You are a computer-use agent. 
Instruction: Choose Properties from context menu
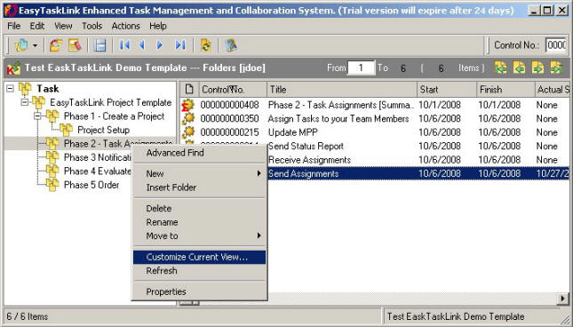[199, 291]
